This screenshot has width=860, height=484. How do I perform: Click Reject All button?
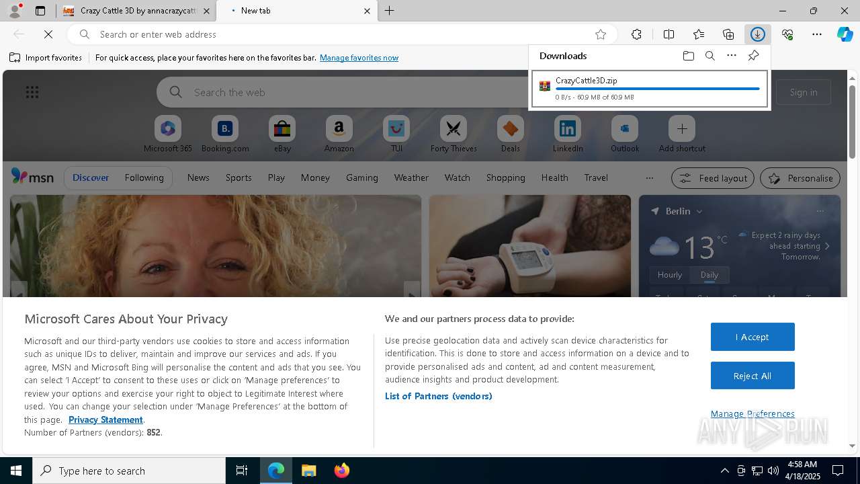point(752,376)
